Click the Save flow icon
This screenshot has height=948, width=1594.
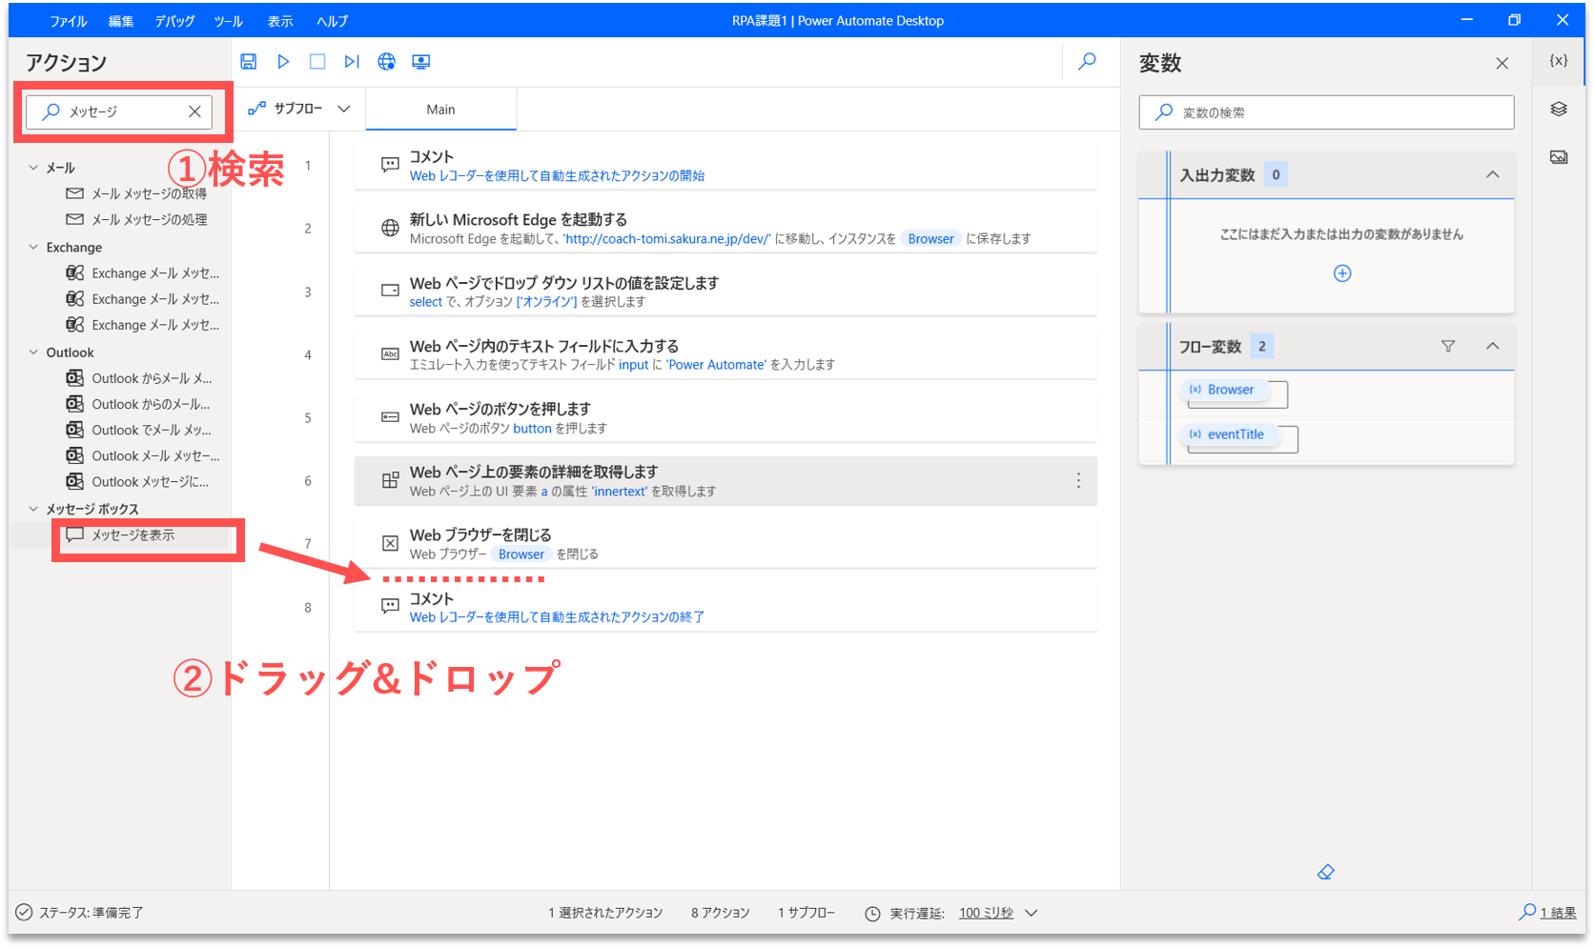pyautogui.click(x=248, y=62)
